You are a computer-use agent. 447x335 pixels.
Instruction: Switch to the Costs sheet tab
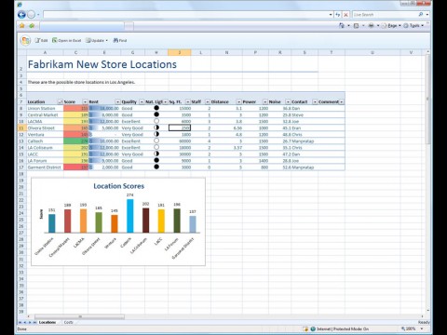tap(68, 323)
